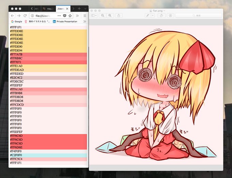
Task: Click the #FF6D6E color row
Action: point(48,147)
